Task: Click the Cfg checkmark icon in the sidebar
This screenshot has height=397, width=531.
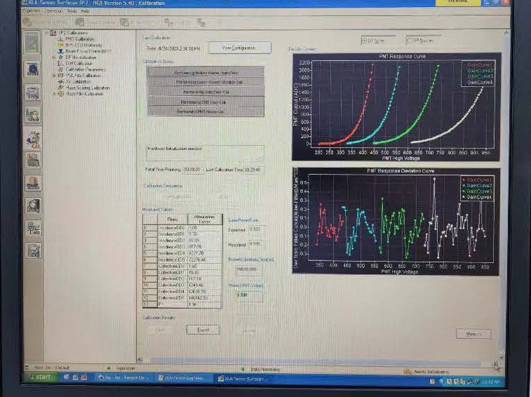Action: click(34, 250)
